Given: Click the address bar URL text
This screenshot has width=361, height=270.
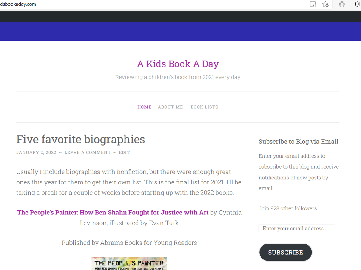Looking at the screenshot, I should click(x=18, y=4).
